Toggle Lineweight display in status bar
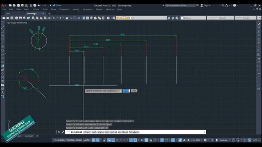 tap(142, 140)
